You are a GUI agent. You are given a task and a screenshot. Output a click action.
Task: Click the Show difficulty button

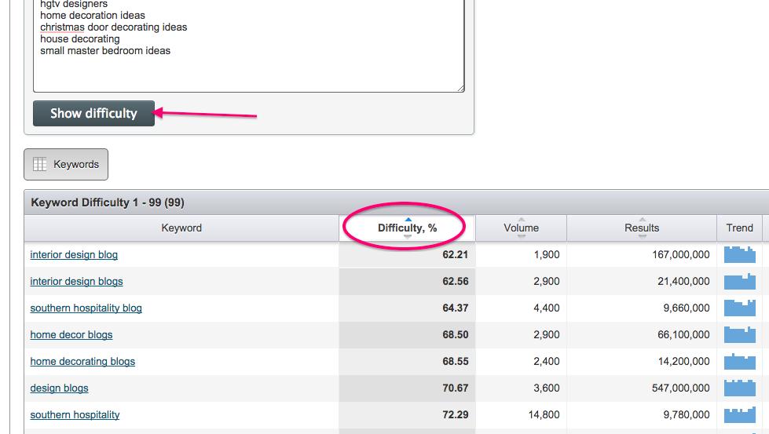[93, 113]
